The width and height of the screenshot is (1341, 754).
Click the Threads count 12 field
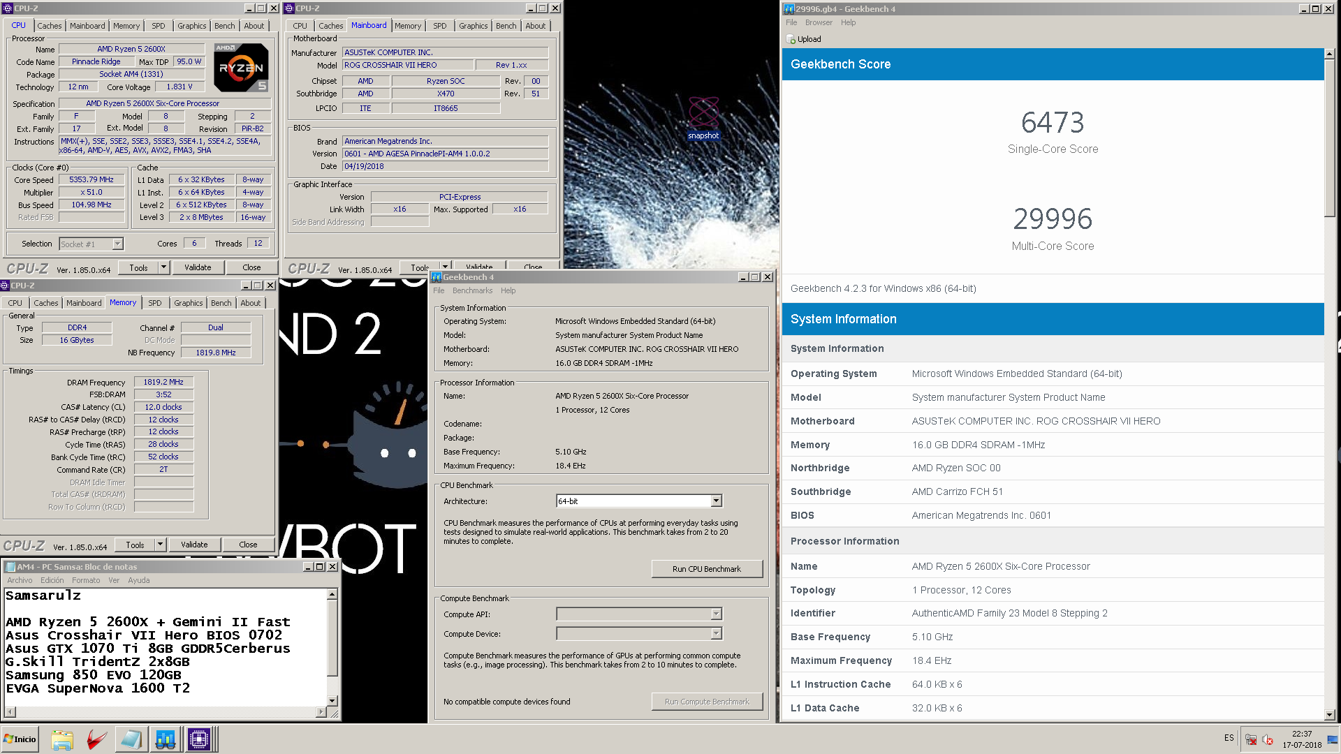(x=258, y=244)
